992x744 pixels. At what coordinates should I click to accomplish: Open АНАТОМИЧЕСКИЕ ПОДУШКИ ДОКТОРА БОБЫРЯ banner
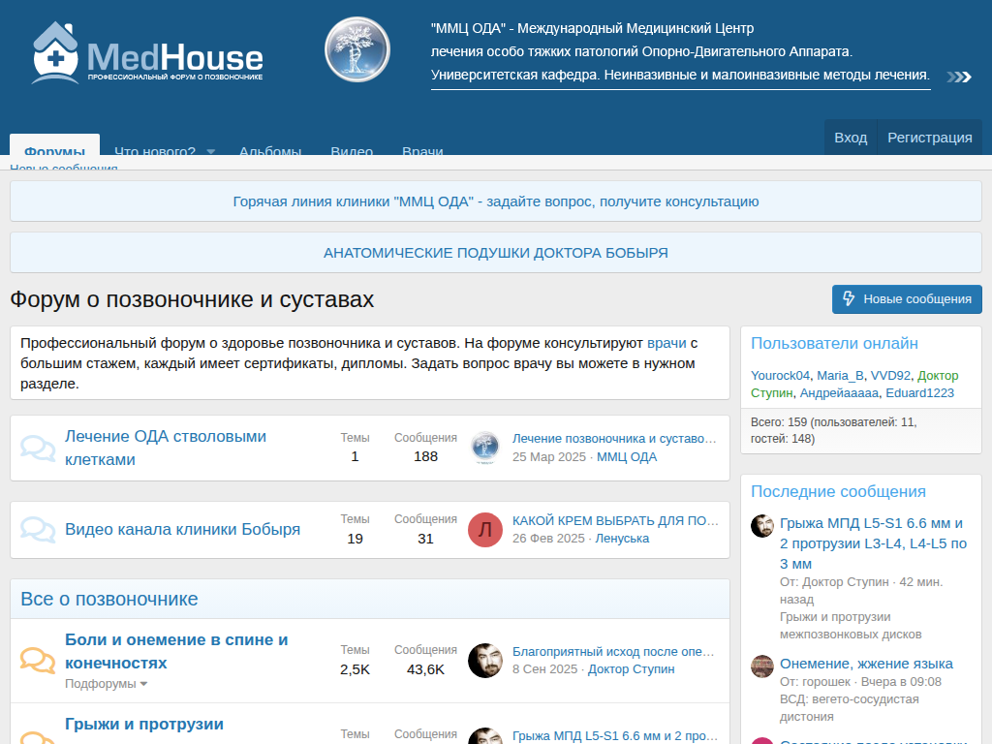tap(496, 253)
